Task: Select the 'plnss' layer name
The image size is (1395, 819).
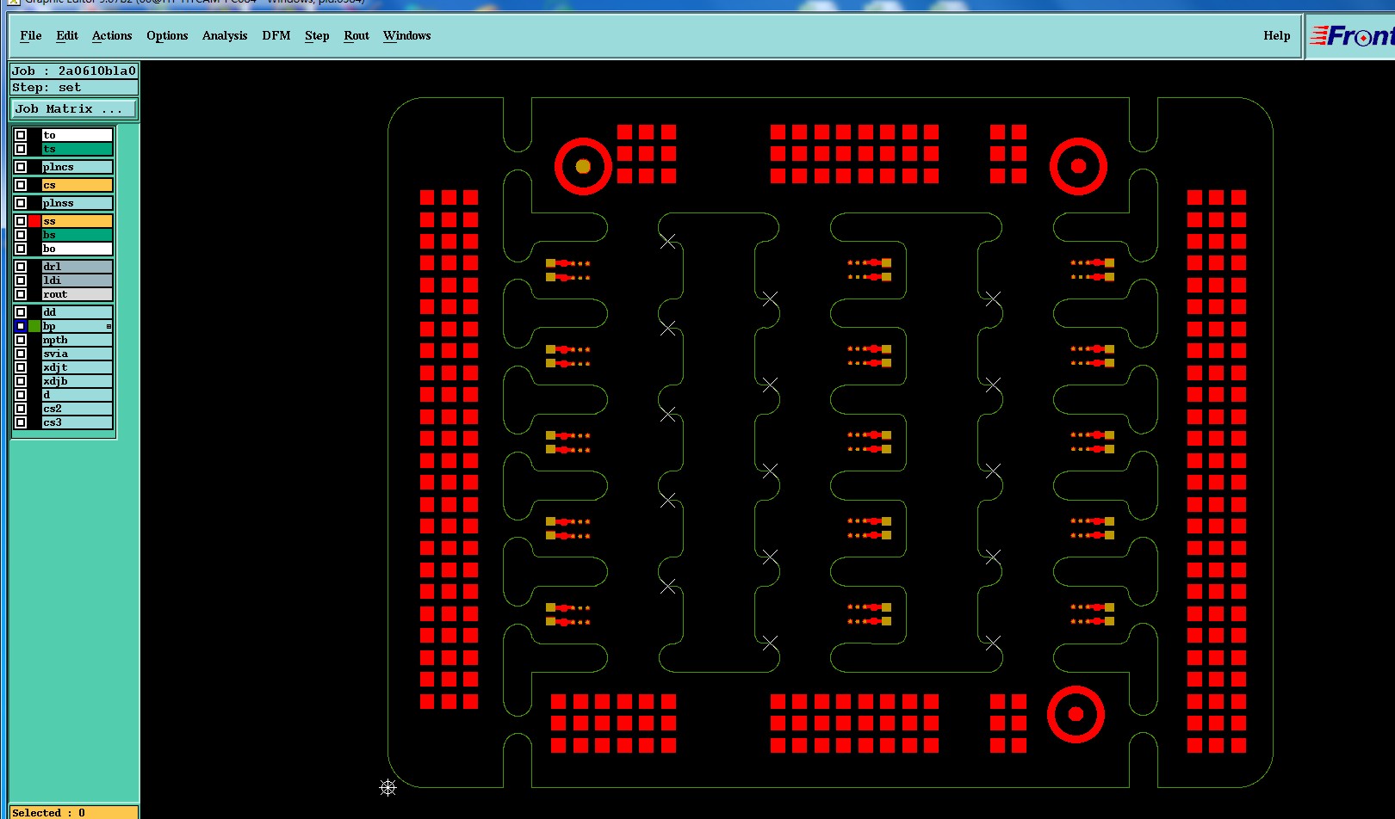Action: 77,203
